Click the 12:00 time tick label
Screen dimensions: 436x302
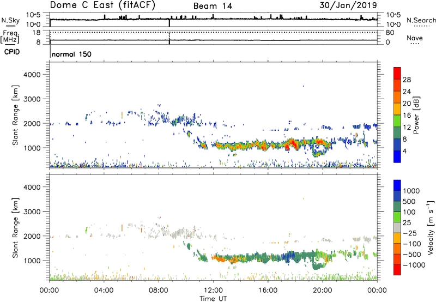[x=213, y=291]
